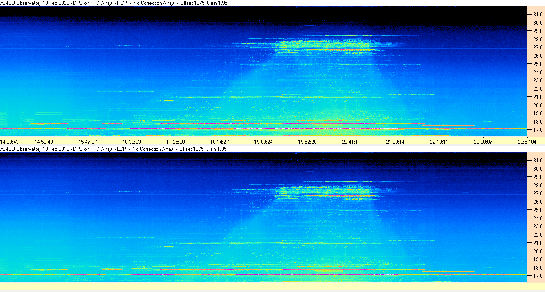Viewport: 545px width, 292px height.
Task: Click the 19.0 frequency label on RCP scale
Action: coord(538,113)
